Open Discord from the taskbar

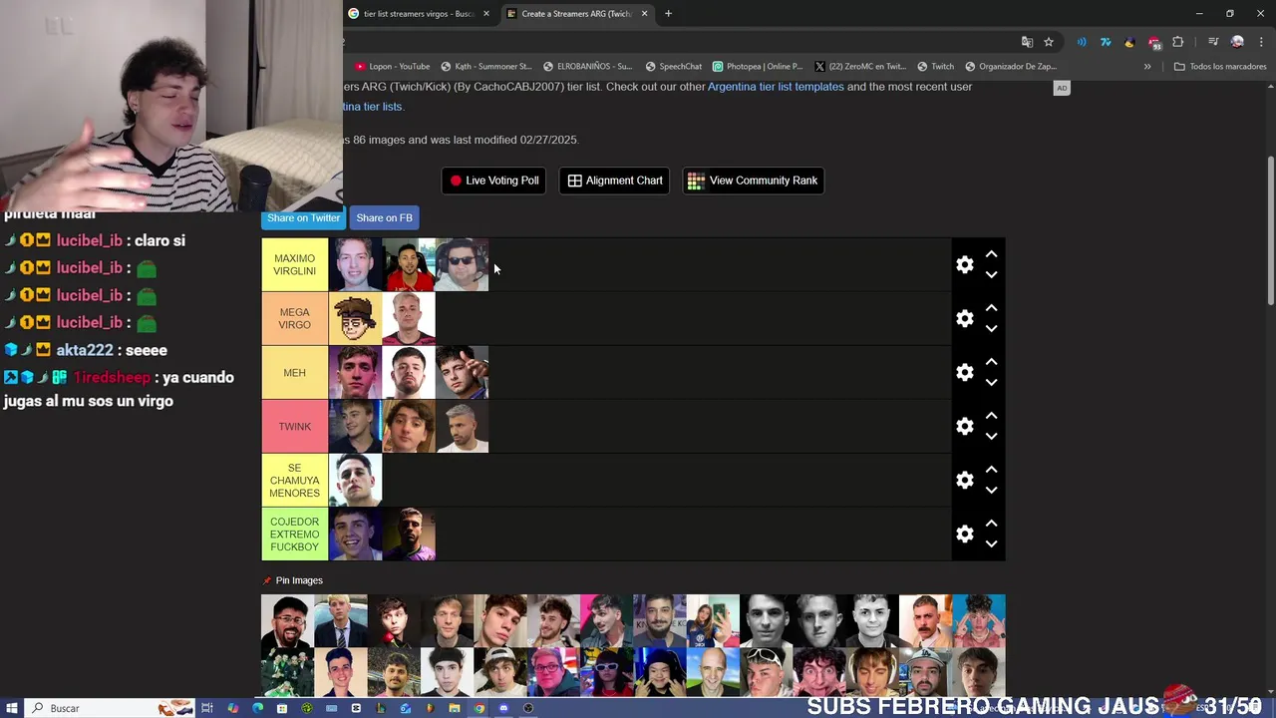tap(503, 708)
